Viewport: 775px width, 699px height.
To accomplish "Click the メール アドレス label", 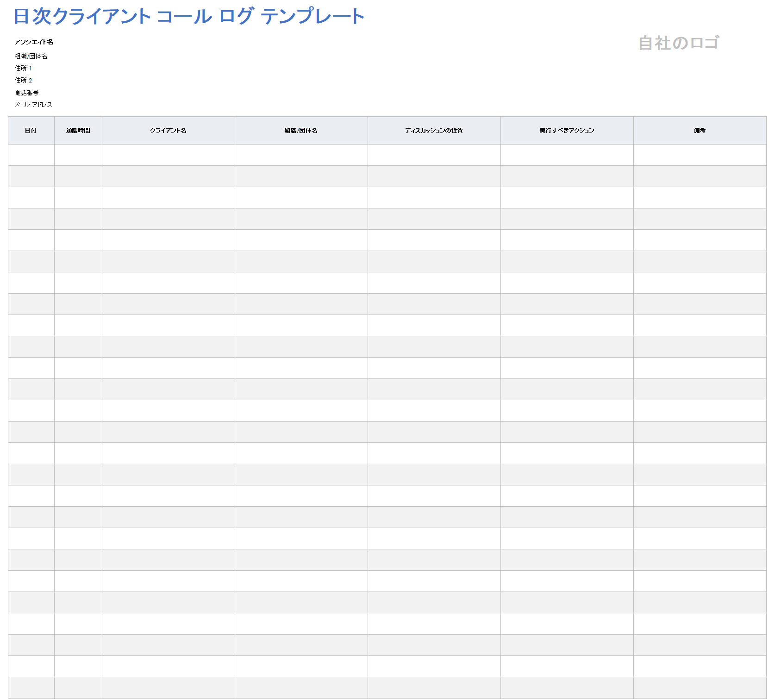I will [33, 105].
